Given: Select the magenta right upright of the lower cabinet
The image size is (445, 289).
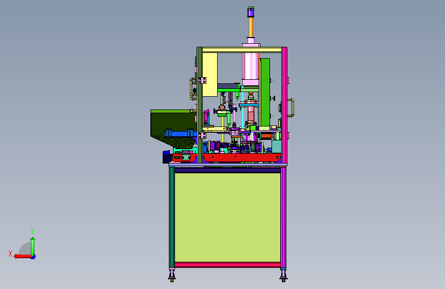Looking at the screenshot, I should [x=283, y=218].
